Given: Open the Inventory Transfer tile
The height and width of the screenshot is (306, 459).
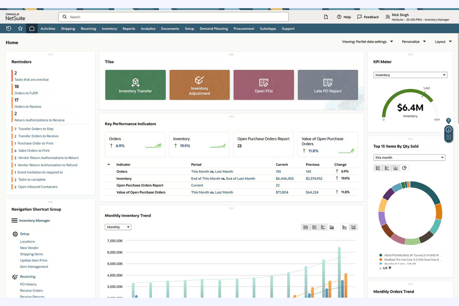Looking at the screenshot, I should pyautogui.click(x=135, y=85).
